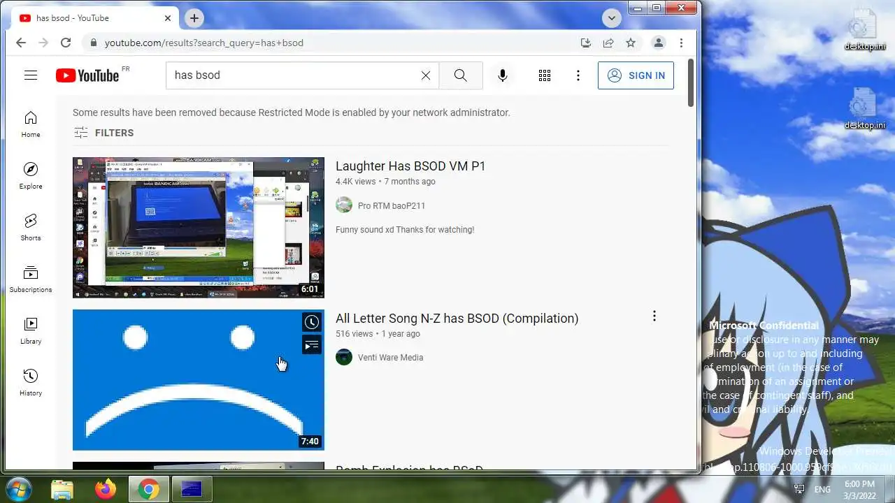The height and width of the screenshot is (503, 895).
Task: Click the install app icon in address bar
Action: tap(586, 43)
